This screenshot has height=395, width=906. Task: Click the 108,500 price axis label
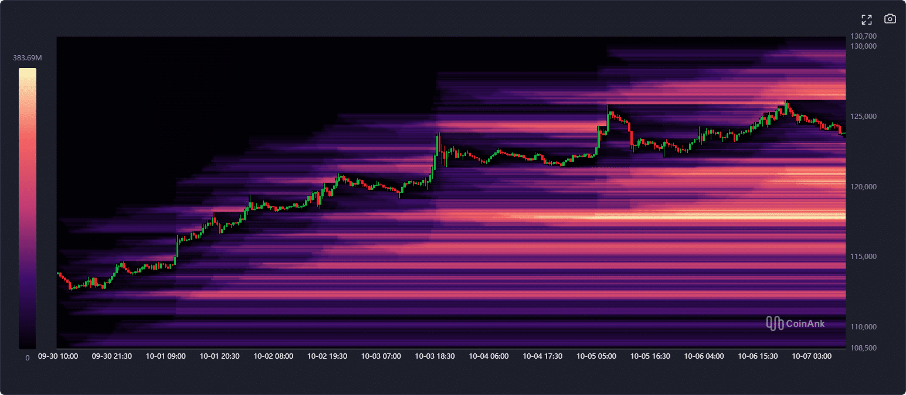pyautogui.click(x=863, y=348)
